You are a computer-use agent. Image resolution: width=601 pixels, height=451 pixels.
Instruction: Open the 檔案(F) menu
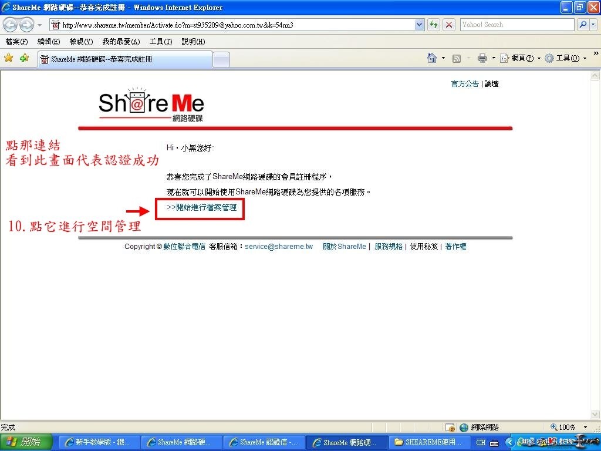16,42
